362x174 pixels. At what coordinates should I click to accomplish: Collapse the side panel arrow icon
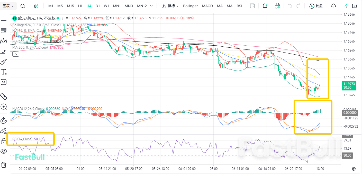click(x=355, y=6)
